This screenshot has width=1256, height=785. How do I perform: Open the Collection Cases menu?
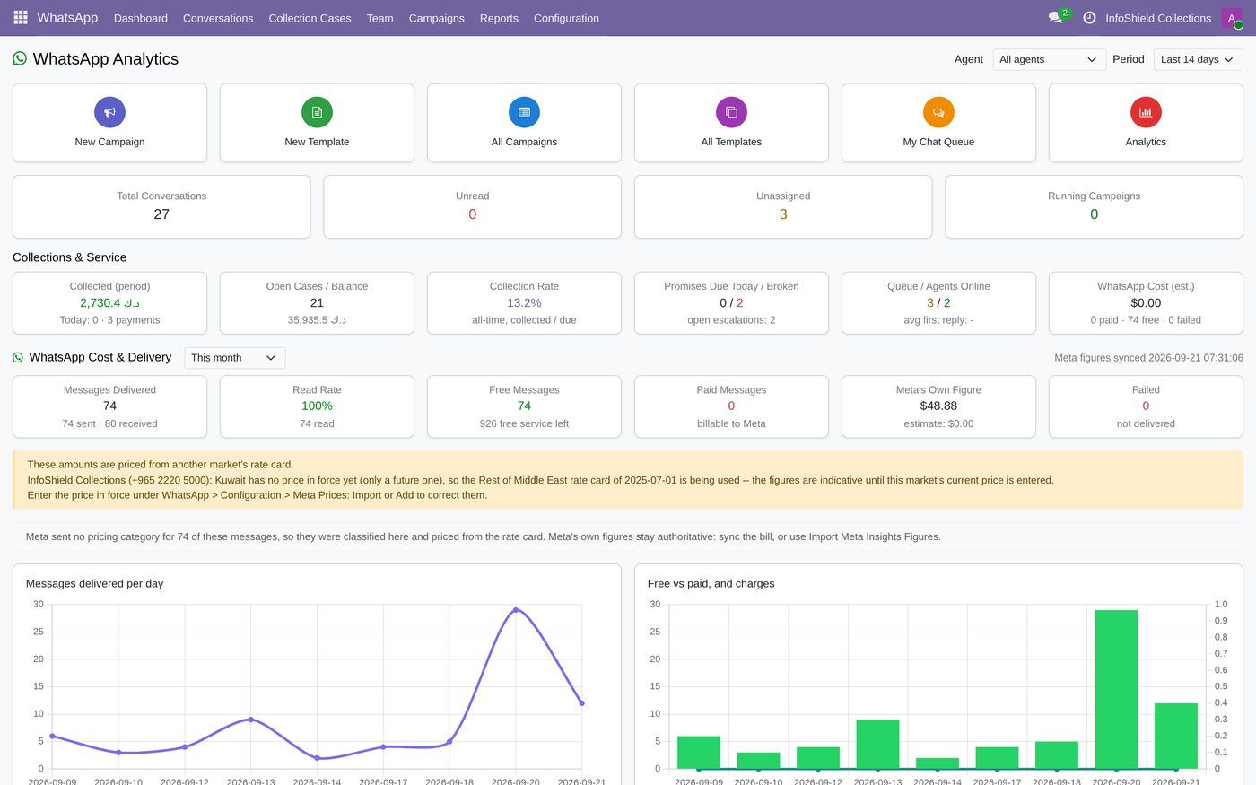click(310, 18)
